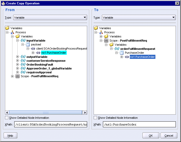Viewport: 181px width, 142px height.
Task: Click the OK button
Action: click(151, 136)
